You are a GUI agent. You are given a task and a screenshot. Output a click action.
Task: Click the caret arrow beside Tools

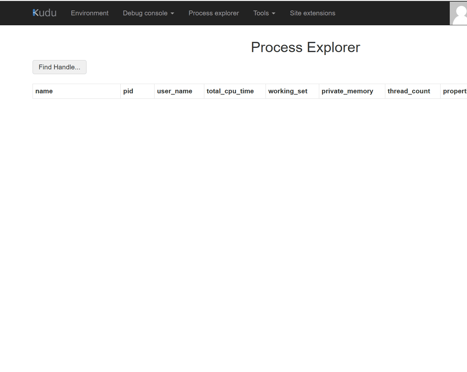tap(274, 13)
